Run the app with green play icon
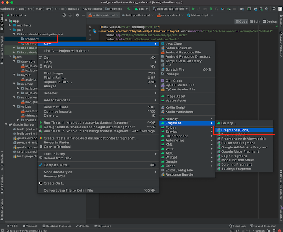The width and height of the screenshot is (283, 232). click(193, 9)
